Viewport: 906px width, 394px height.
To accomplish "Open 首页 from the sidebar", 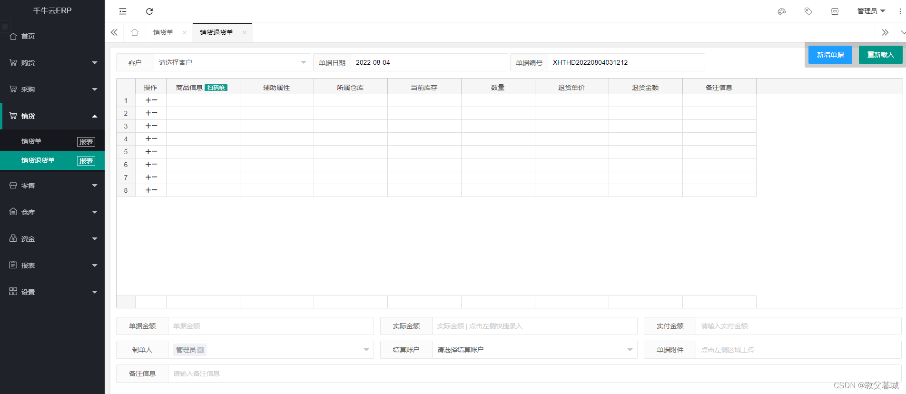I will [x=52, y=36].
